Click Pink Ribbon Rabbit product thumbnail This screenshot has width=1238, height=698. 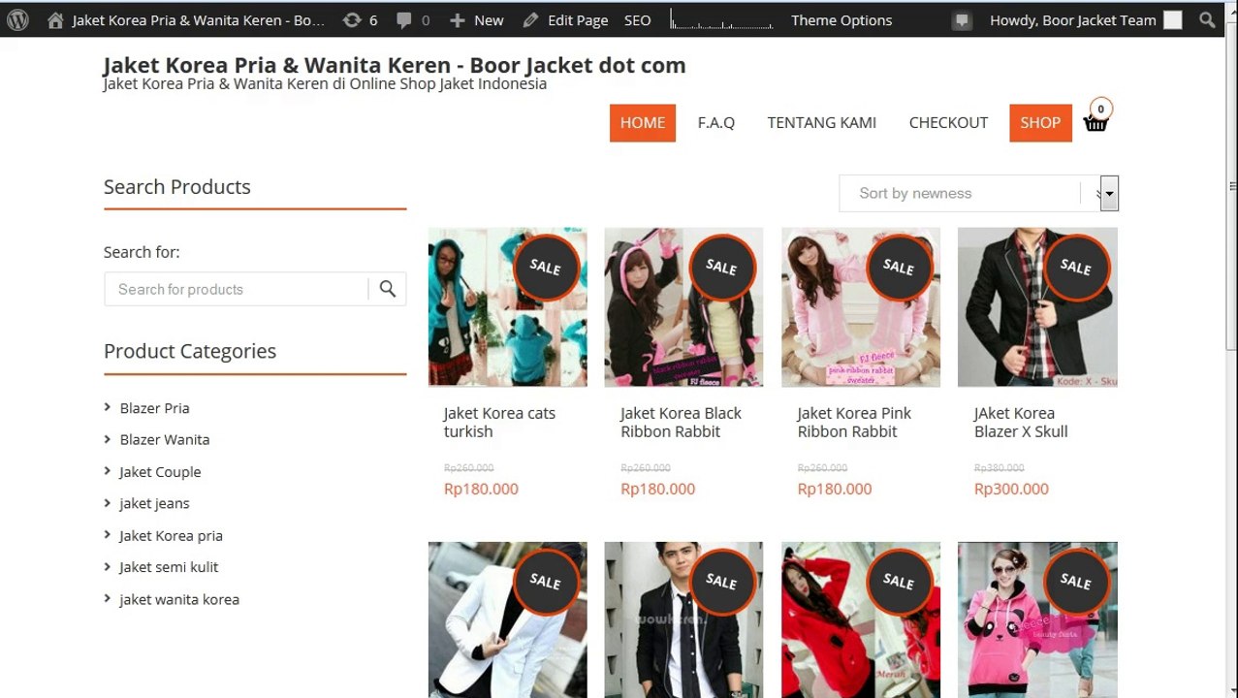pos(861,307)
